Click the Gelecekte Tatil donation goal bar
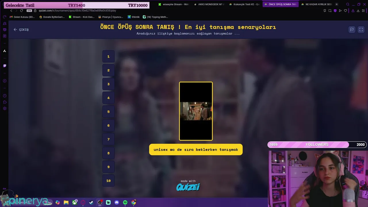The height and width of the screenshot is (207, 368). click(x=76, y=5)
